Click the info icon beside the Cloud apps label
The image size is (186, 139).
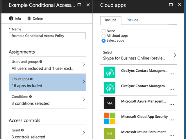click(x=31, y=79)
